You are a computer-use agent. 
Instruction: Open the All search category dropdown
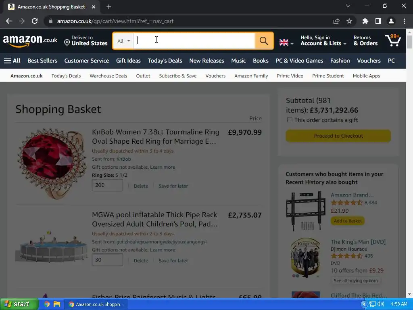[123, 41]
